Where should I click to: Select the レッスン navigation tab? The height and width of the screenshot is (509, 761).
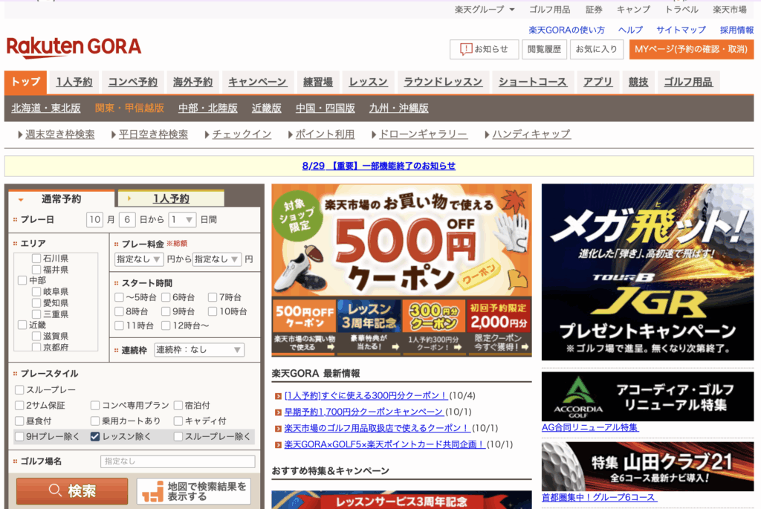click(368, 82)
